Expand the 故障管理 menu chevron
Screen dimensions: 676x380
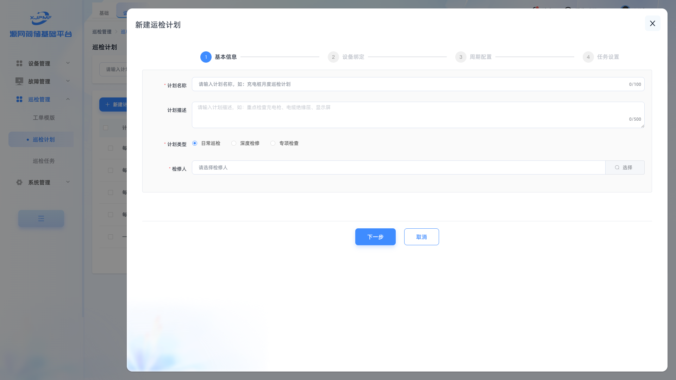68,81
